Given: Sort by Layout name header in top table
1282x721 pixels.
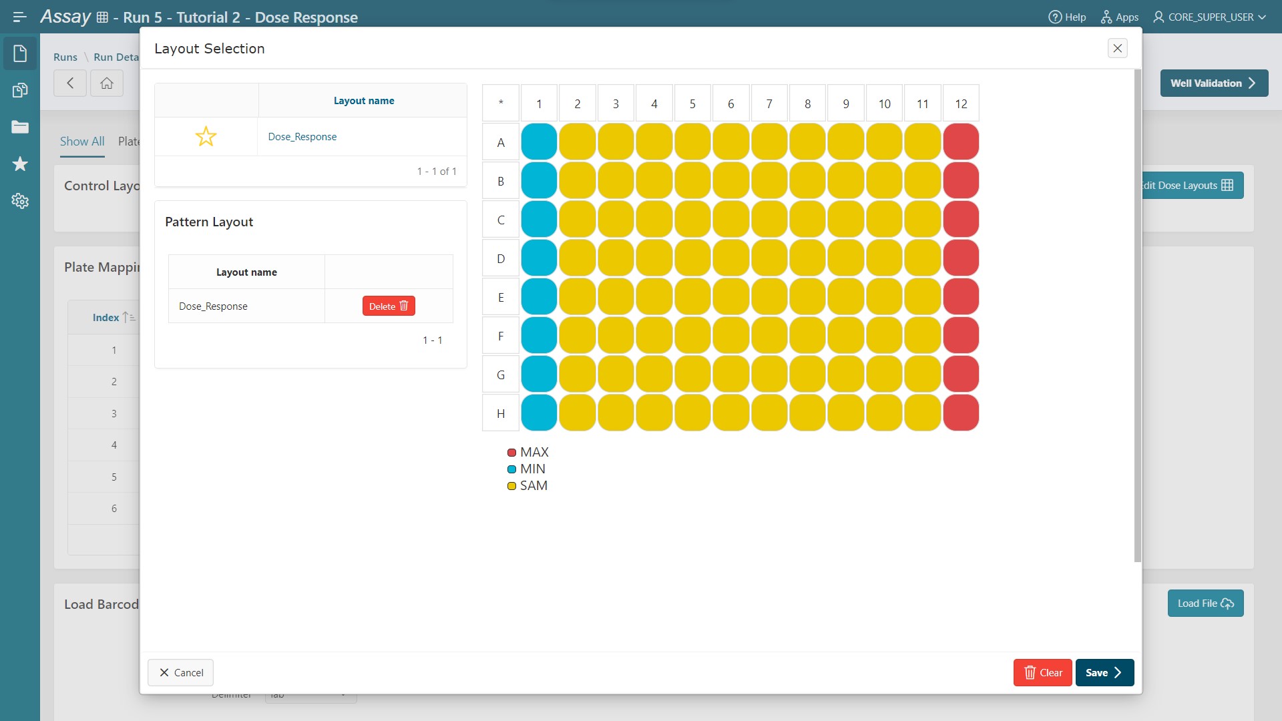Looking at the screenshot, I should click(364, 100).
